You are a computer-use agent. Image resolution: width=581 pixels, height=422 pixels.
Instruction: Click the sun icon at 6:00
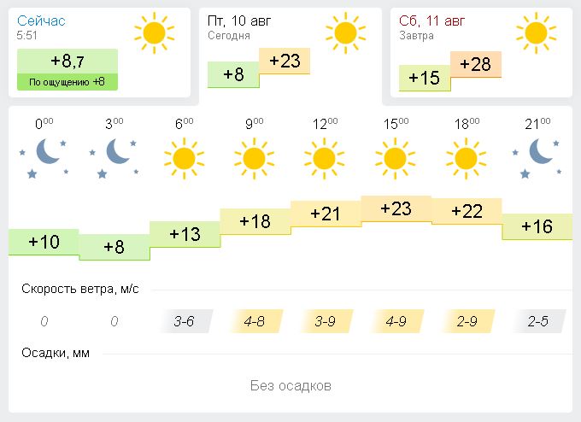[x=184, y=158]
